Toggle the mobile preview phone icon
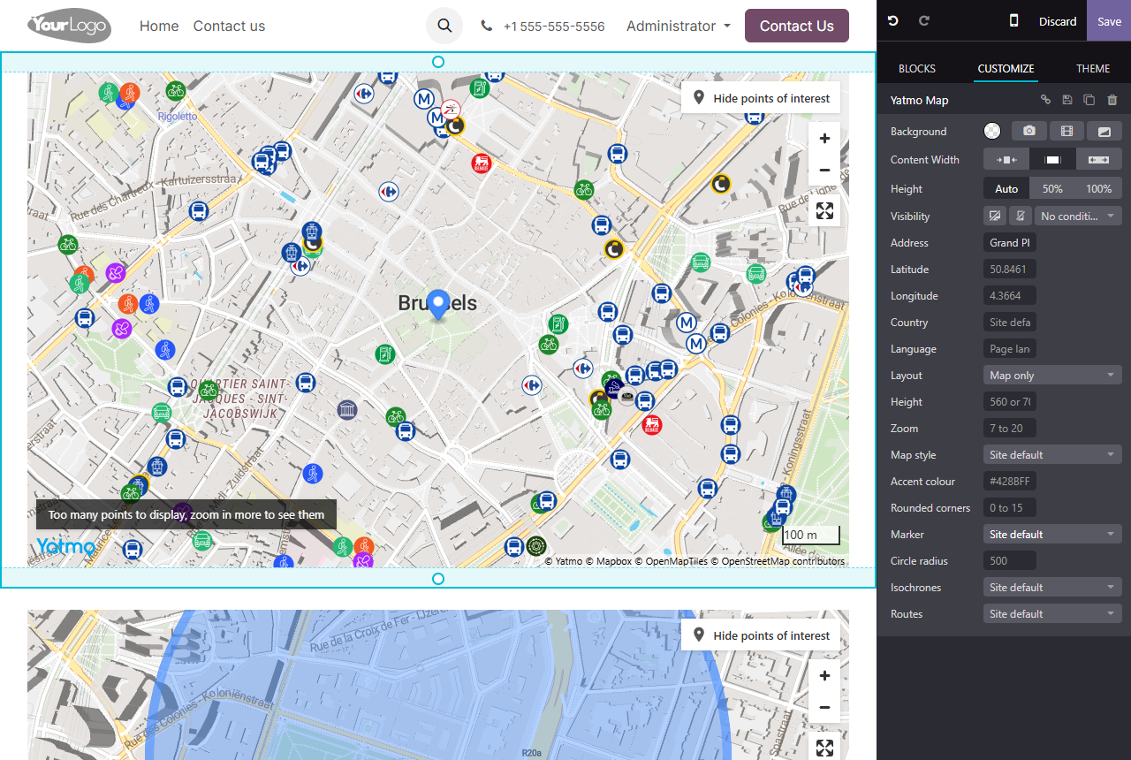This screenshot has height=760, width=1131. coord(1013,20)
